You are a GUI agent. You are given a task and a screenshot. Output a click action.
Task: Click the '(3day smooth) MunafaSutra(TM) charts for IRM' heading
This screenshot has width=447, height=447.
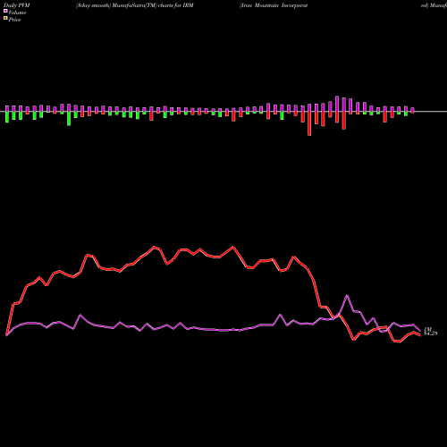(135, 5)
